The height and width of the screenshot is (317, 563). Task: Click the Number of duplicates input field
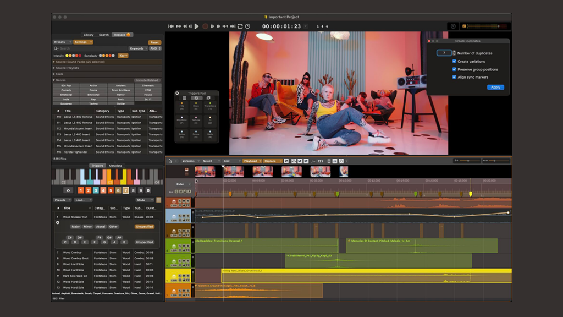(x=444, y=53)
